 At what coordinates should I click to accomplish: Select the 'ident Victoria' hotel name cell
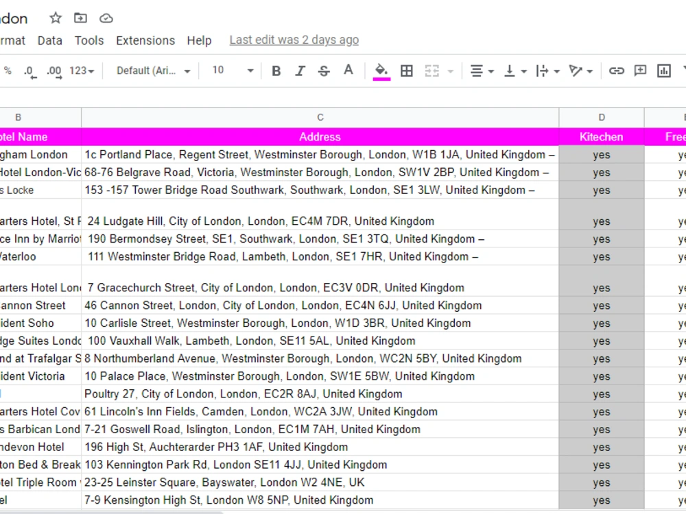click(40, 376)
